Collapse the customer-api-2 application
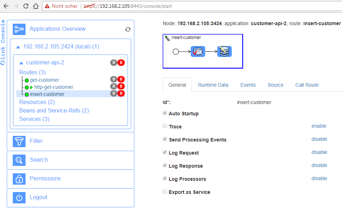Viewport: 342px width, 208px height. tap(21, 63)
